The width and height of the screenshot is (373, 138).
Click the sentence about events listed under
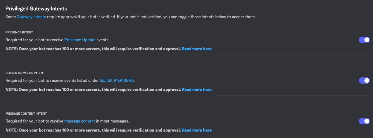pyautogui.click(x=52, y=80)
